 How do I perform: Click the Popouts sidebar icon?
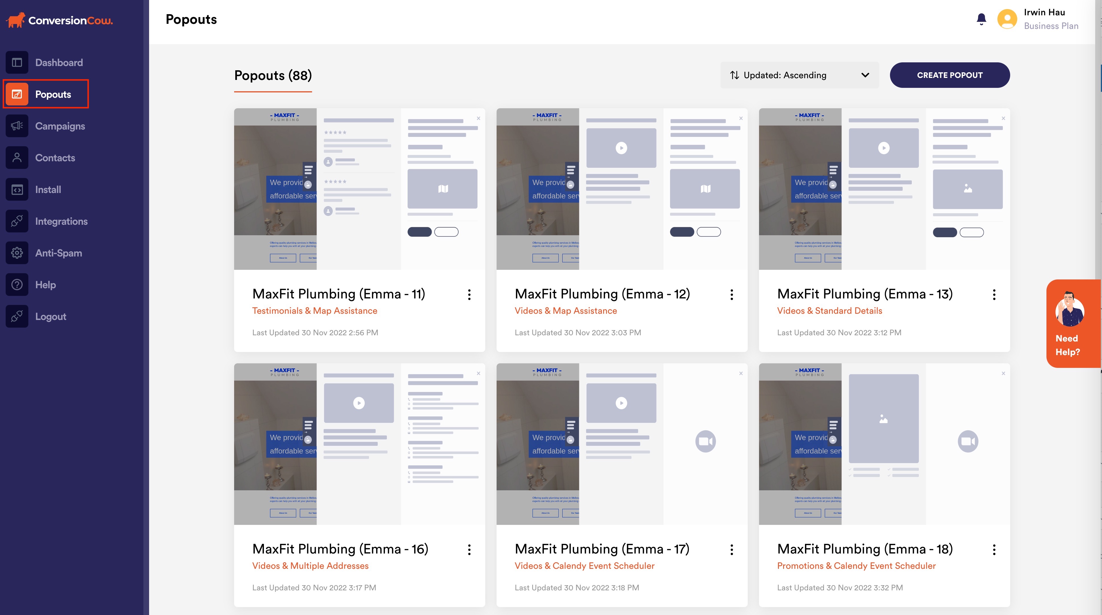pos(17,94)
